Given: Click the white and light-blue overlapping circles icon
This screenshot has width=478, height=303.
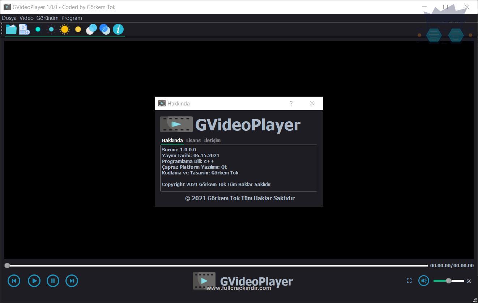Looking at the screenshot, I should click(91, 29).
